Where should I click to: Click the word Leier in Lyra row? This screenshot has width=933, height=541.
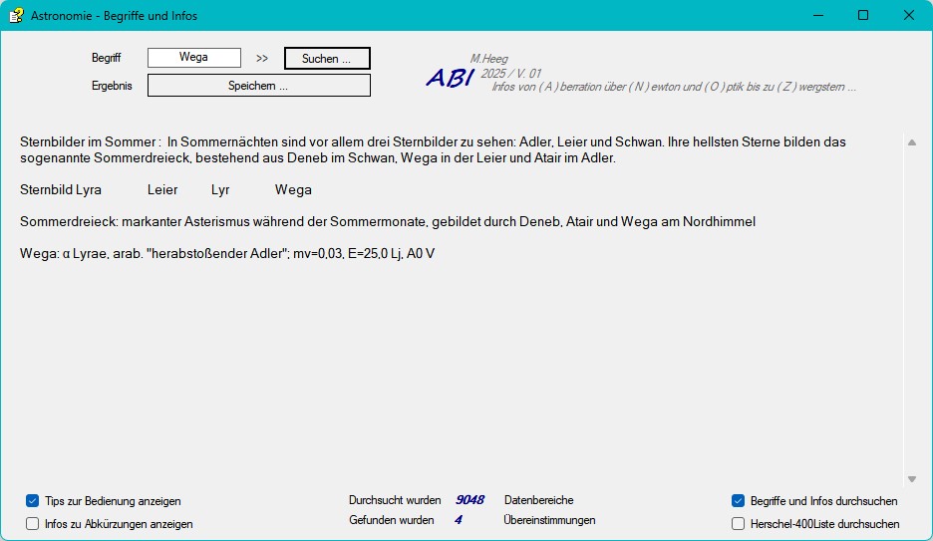pyautogui.click(x=162, y=189)
